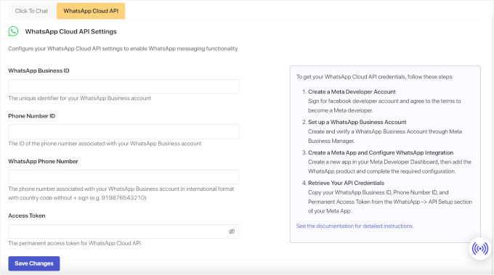Click the 'WhatsApp Business ID' field label
This screenshot has width=494, height=275.
pyautogui.click(x=39, y=70)
